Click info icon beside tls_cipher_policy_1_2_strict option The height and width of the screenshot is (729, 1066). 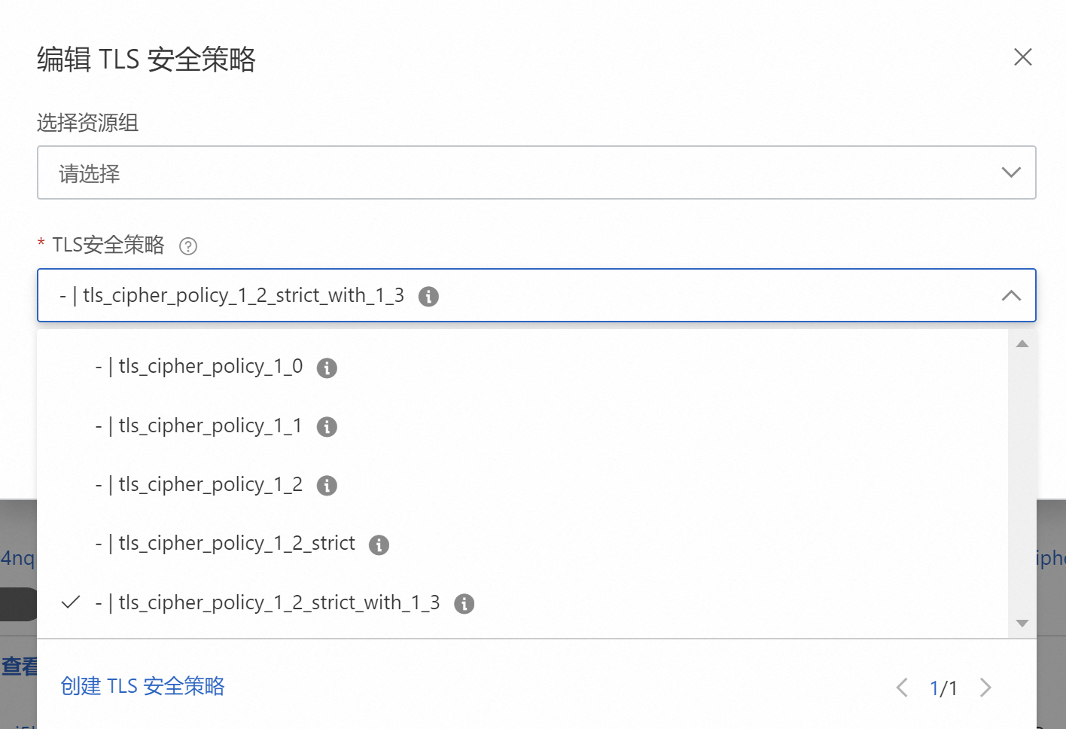pos(379,545)
